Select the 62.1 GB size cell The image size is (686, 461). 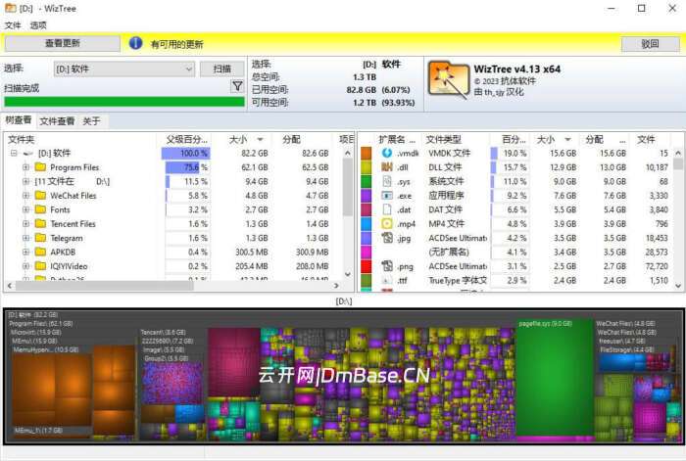[x=254, y=167]
